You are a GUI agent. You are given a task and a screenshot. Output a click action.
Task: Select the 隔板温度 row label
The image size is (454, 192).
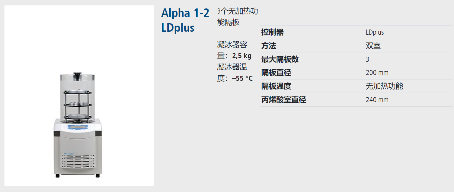point(276,86)
